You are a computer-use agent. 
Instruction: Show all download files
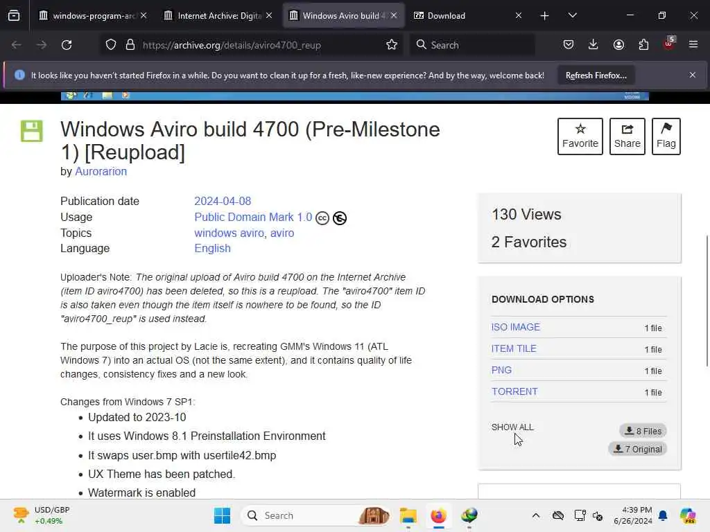[512, 427]
